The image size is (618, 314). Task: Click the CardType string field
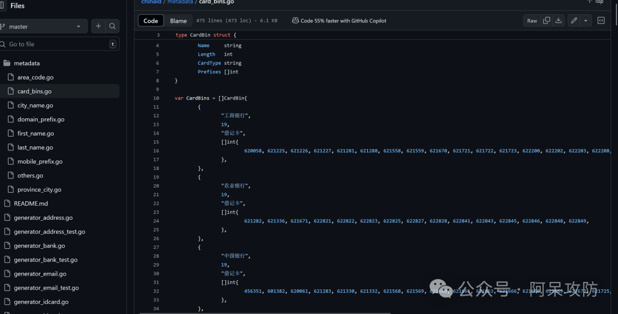coord(220,63)
